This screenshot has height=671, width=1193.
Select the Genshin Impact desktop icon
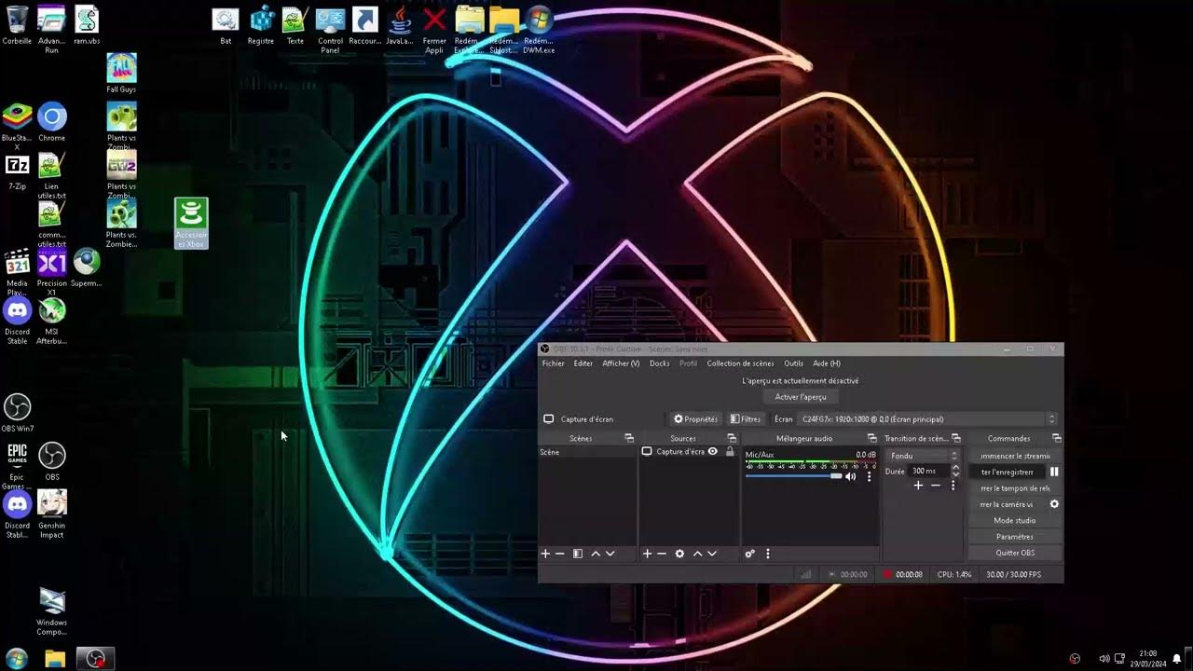(x=52, y=514)
